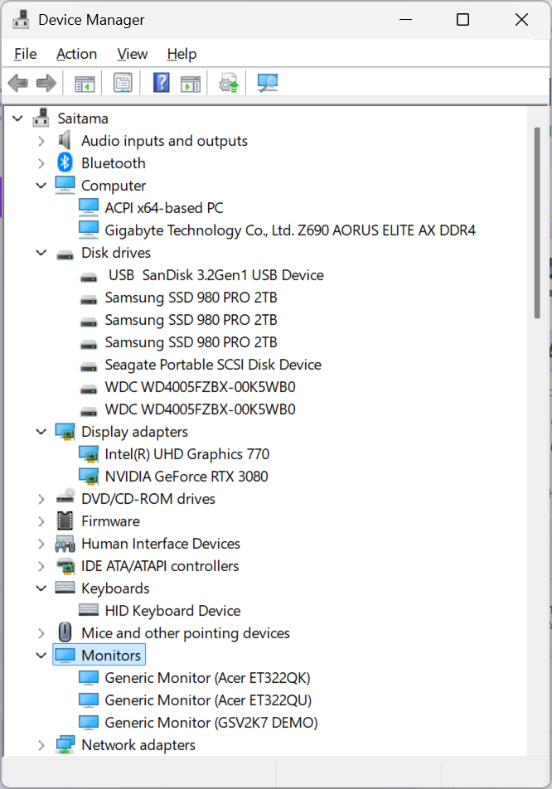Image resolution: width=552 pixels, height=789 pixels.
Task: Click the blue Help question mark icon
Action: coord(162,83)
